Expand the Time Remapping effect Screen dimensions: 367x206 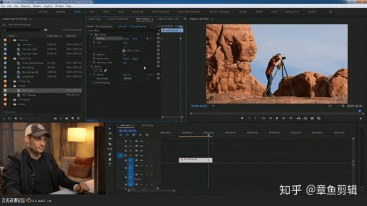tap(88, 83)
